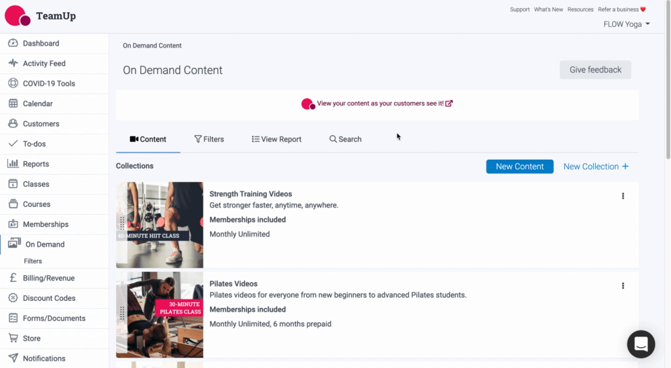Viewport: 671px width, 368px height.
Task: Open the Search tab
Action: tap(345, 140)
